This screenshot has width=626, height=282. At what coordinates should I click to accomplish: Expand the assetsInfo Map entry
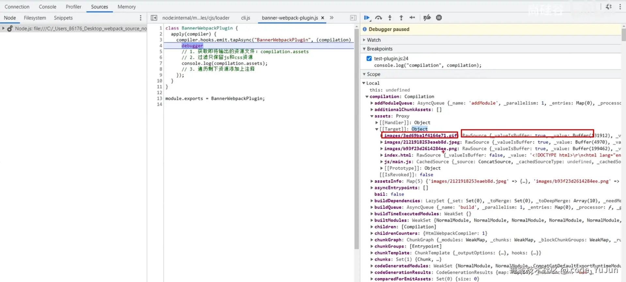point(372,181)
